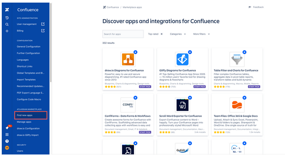Viewport: 285px width, 161px height.
Task: Open Import Templates
Action: pos(26,80)
